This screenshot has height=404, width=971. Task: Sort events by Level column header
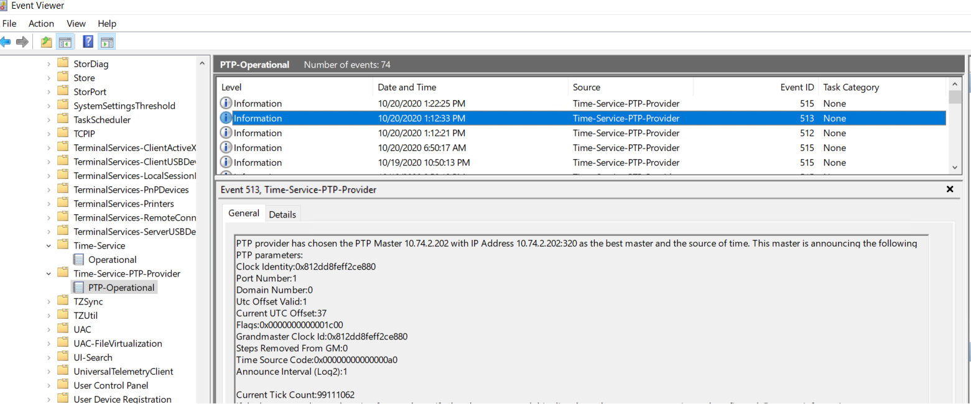[x=295, y=87]
